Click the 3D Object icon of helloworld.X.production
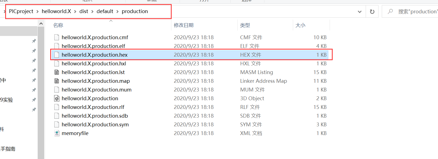The width and height of the screenshot is (438, 159). point(57,98)
